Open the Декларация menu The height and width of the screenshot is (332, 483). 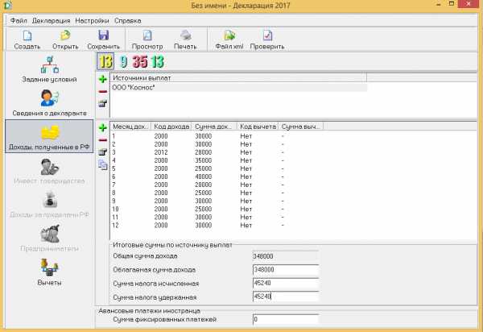point(52,21)
